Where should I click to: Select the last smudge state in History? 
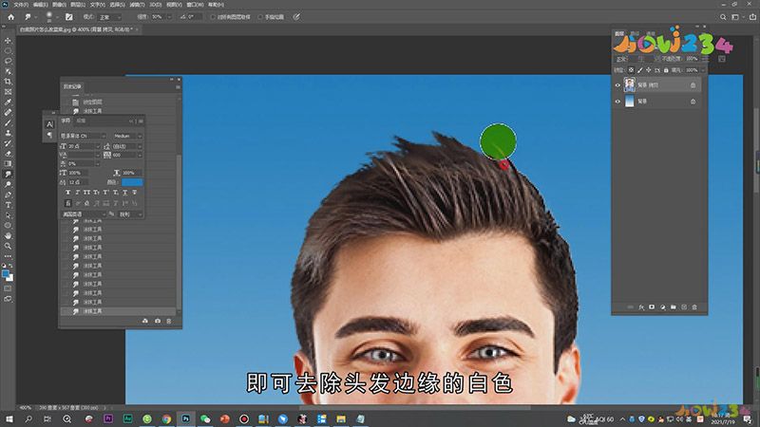coord(118,311)
